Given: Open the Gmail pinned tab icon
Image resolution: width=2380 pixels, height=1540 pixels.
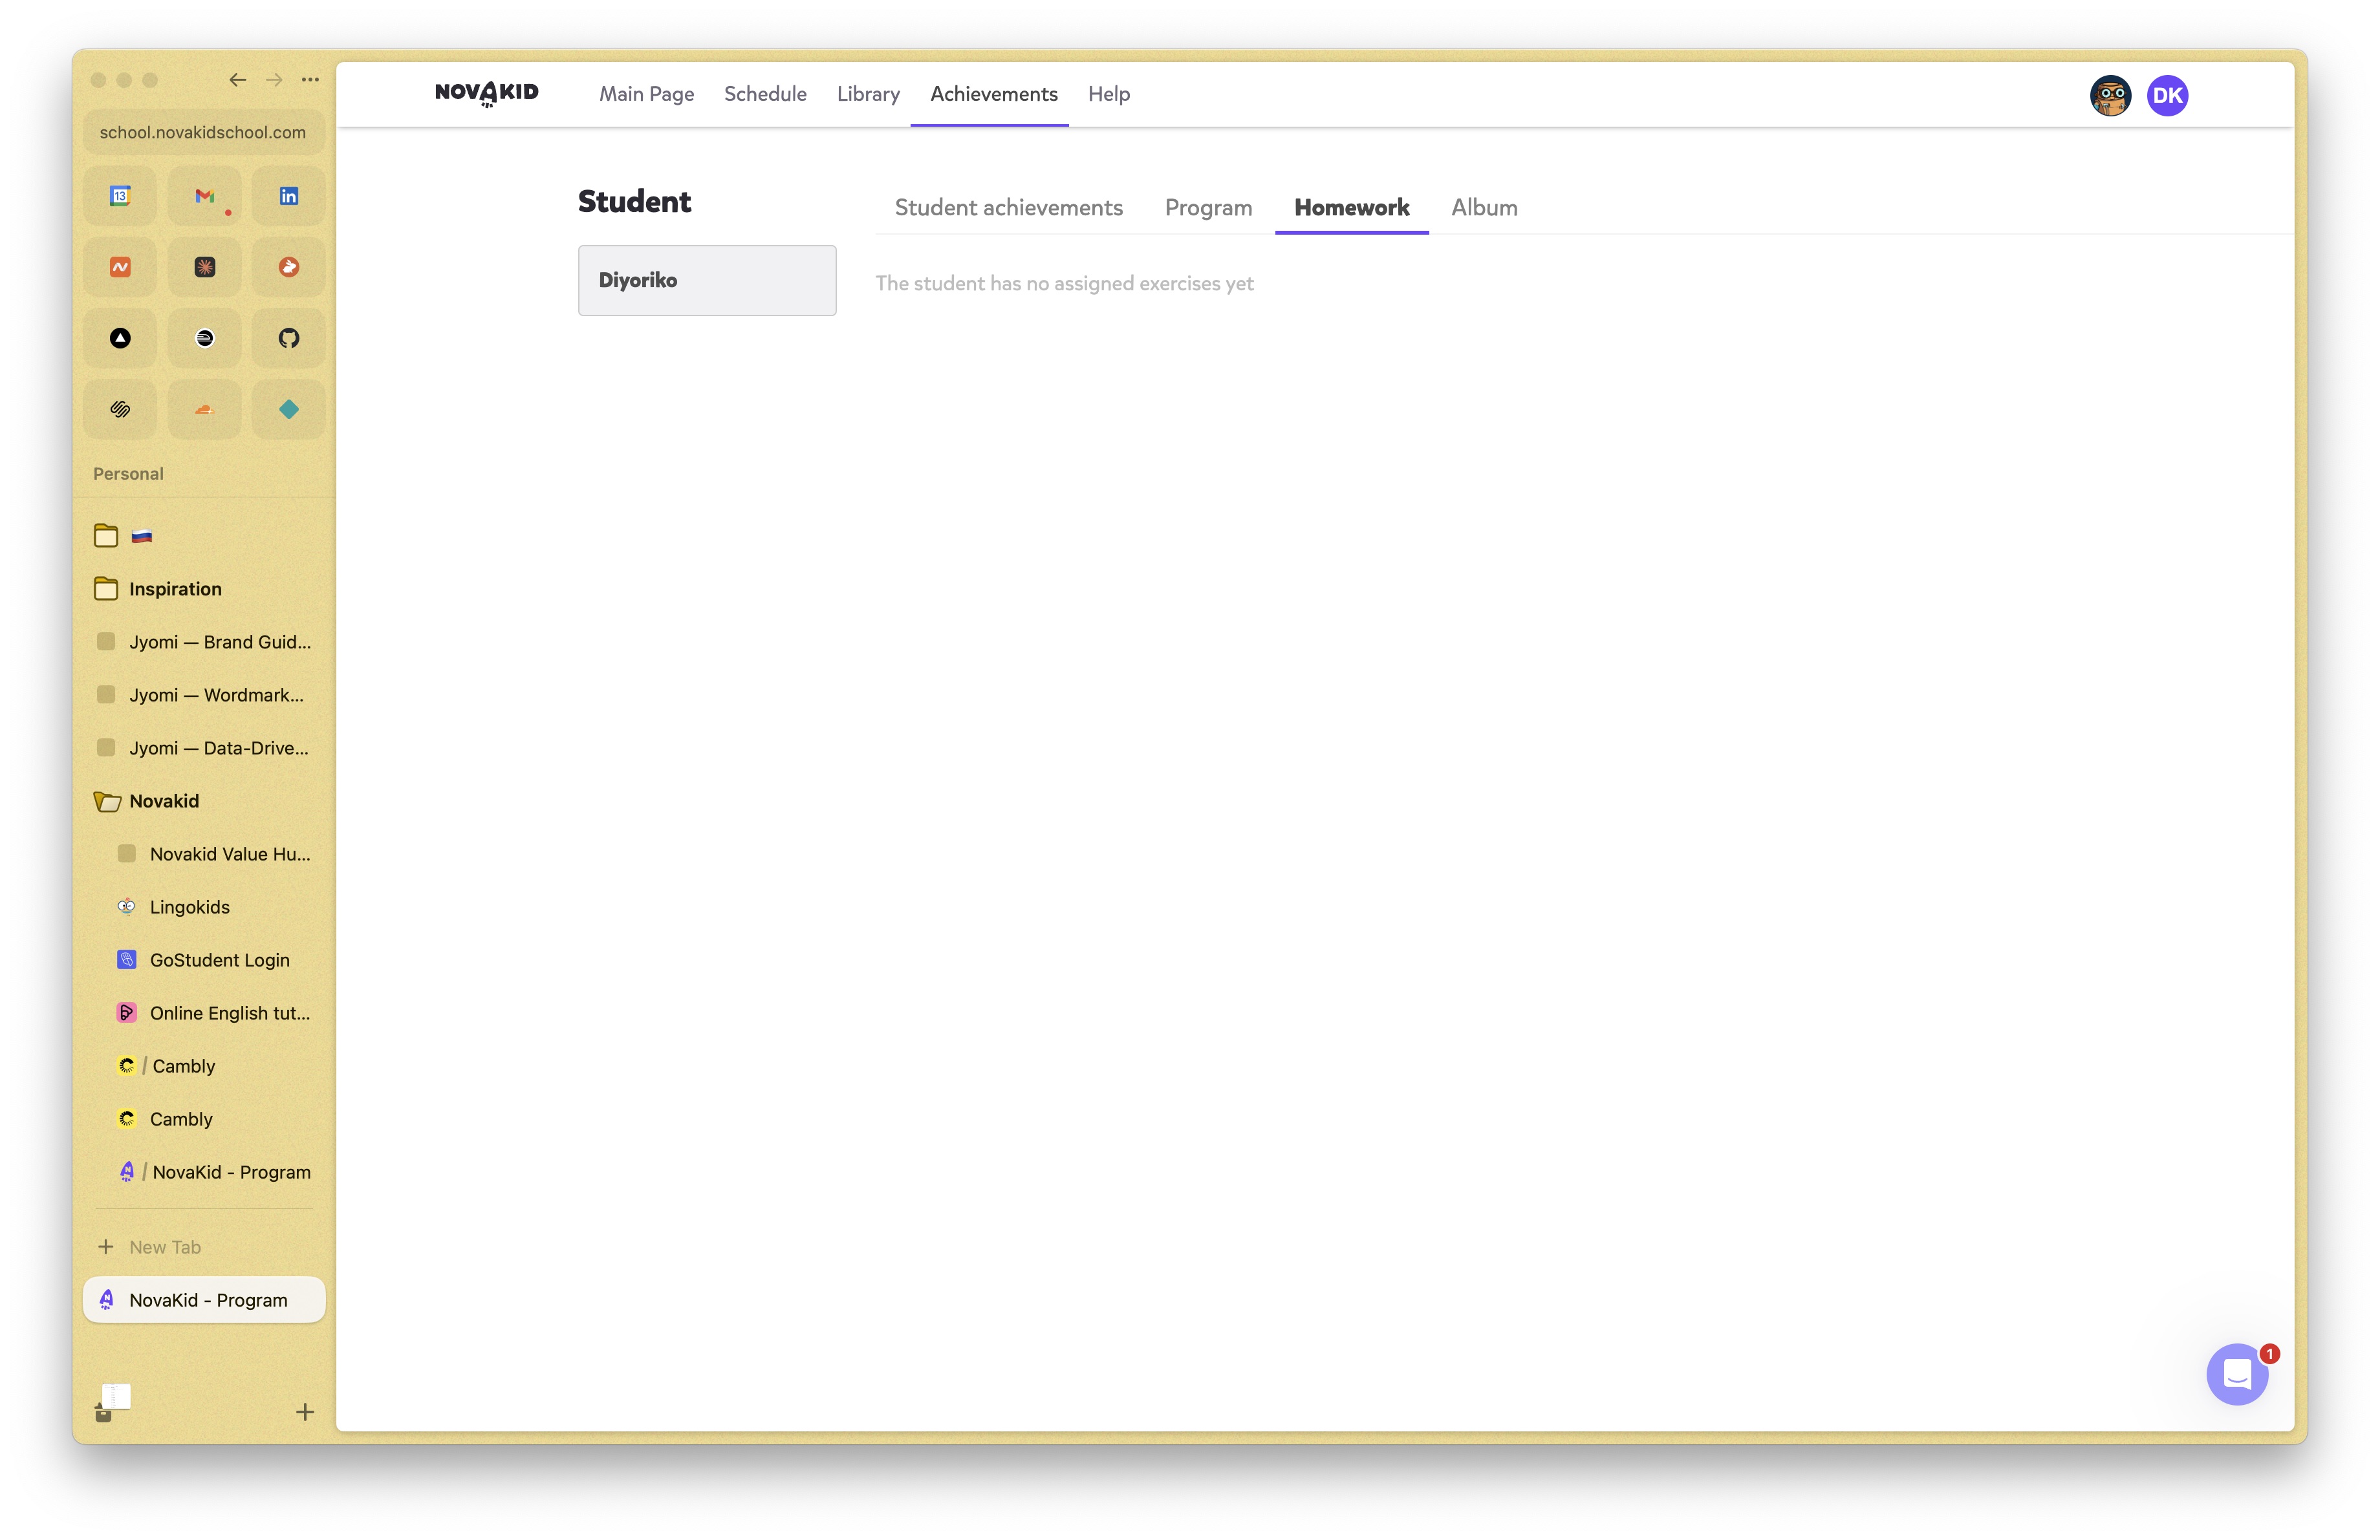Looking at the screenshot, I should pyautogui.click(x=204, y=196).
